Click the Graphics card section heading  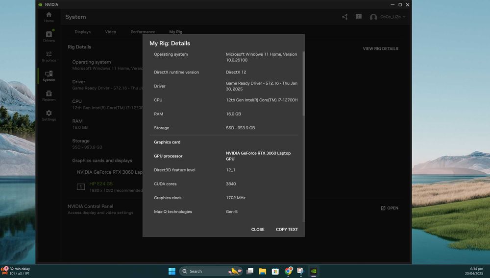[167, 142]
